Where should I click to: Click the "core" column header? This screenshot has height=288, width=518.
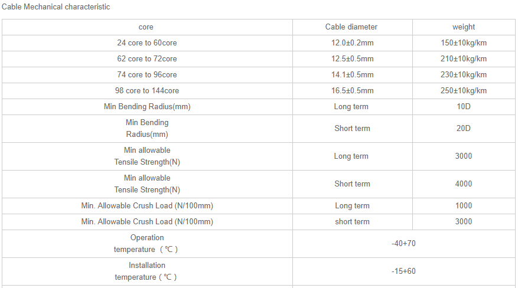click(x=146, y=27)
